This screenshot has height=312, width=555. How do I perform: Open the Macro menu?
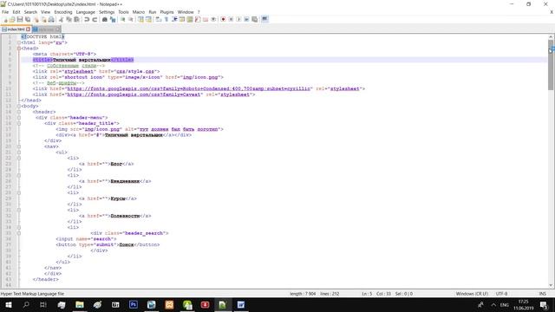pyautogui.click(x=139, y=12)
